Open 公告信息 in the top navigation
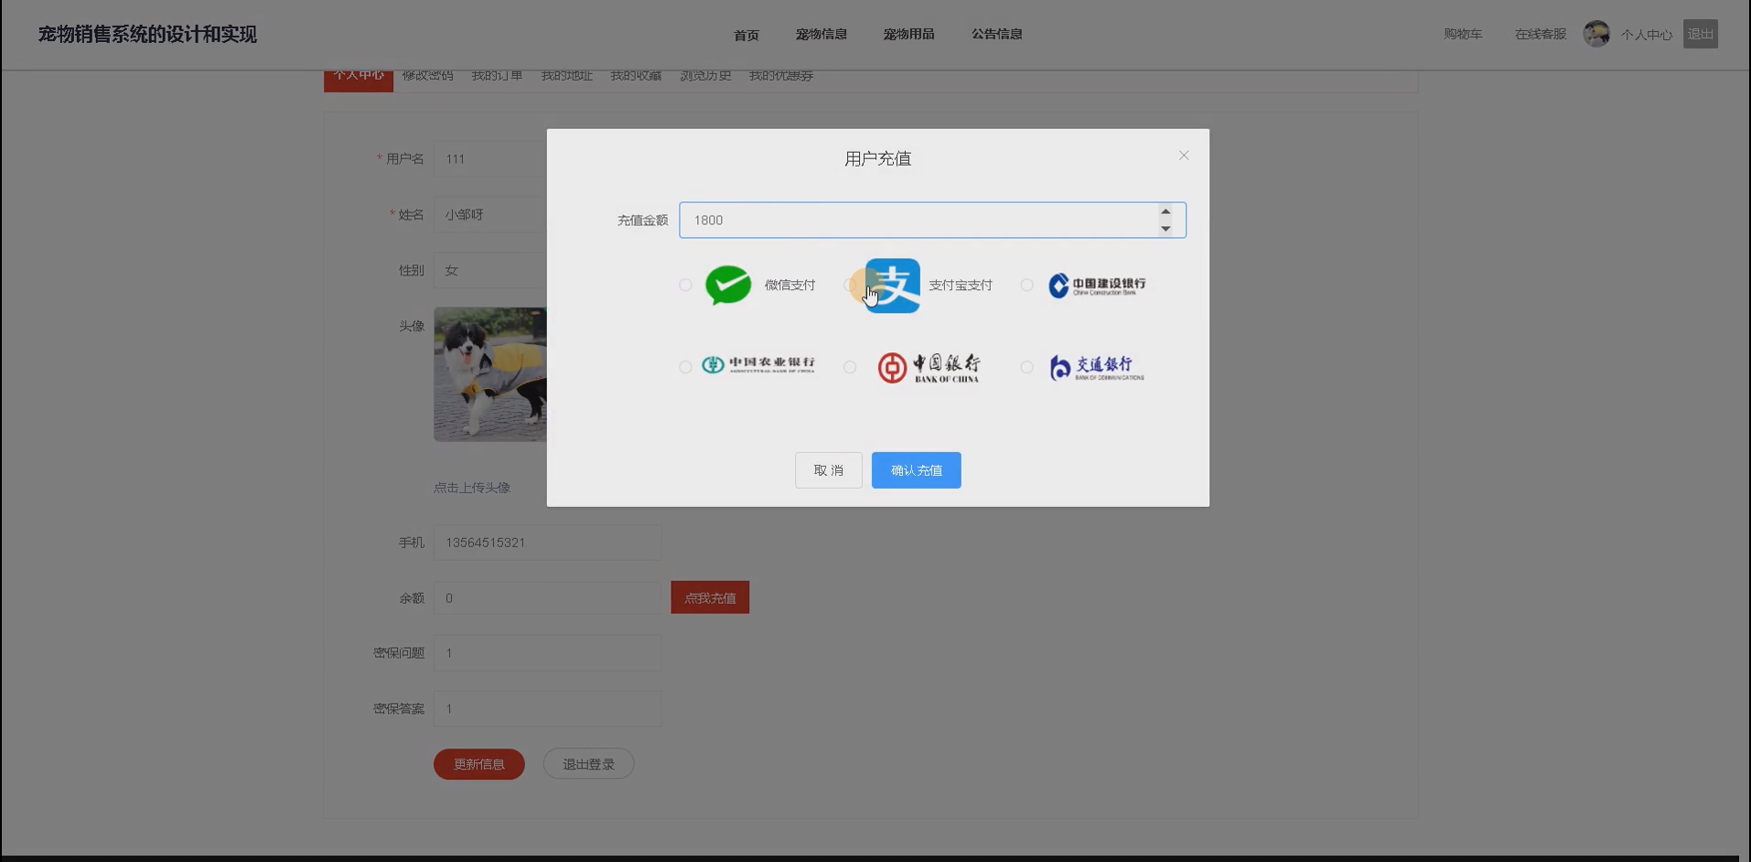Image resolution: width=1751 pixels, height=862 pixels. (996, 34)
